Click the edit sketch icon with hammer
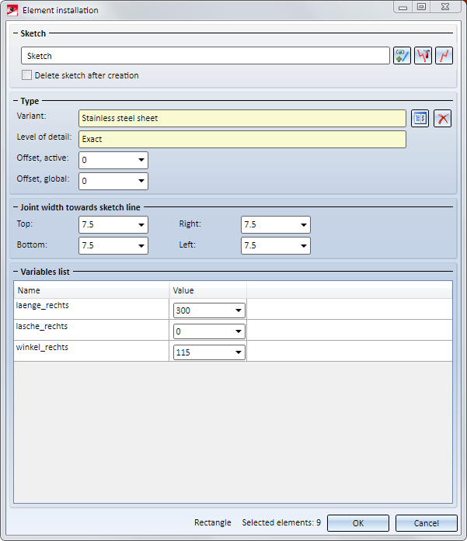The width and height of the screenshot is (467, 541). (x=423, y=56)
